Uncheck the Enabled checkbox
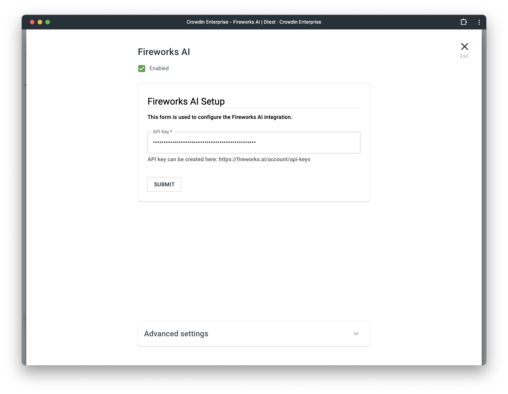This screenshot has height=394, width=508. (142, 69)
